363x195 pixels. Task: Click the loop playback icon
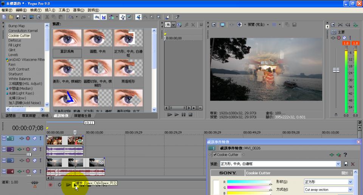coord(59,184)
